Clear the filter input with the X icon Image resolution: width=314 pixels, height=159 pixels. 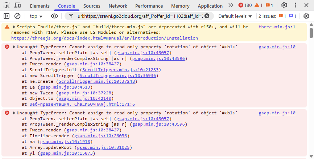pos(207,16)
